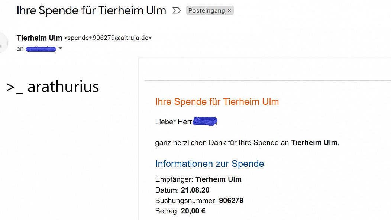Click the horizontal divider line in the email body
The width and height of the screenshot is (391, 220).
[x=268, y=80]
